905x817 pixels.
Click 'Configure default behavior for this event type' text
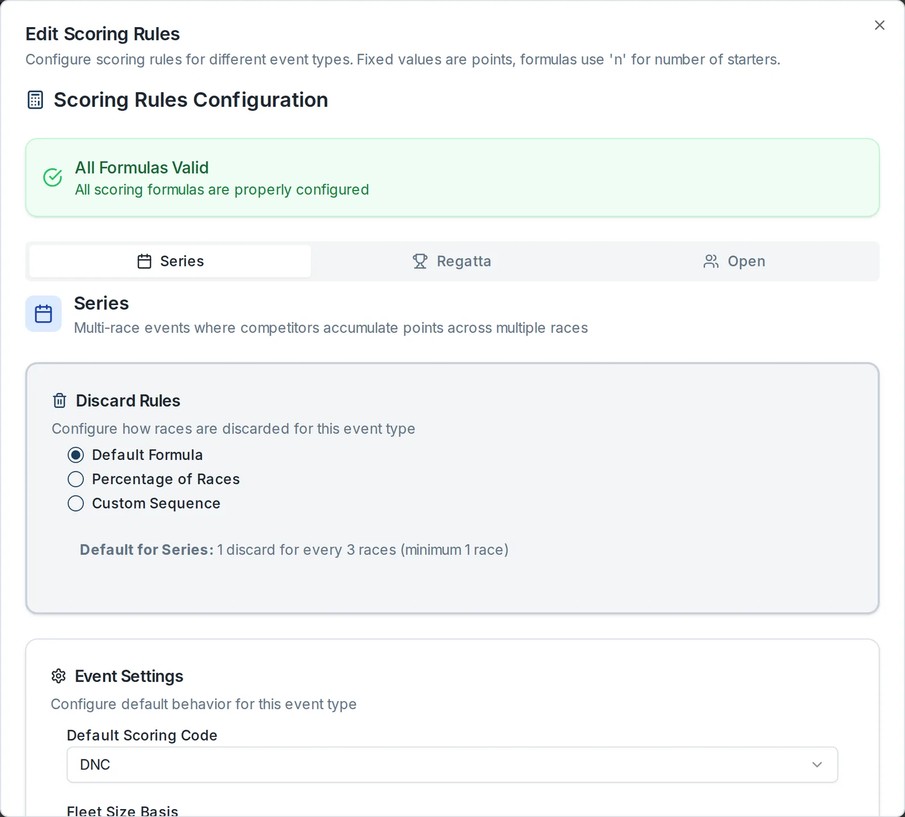(x=204, y=704)
